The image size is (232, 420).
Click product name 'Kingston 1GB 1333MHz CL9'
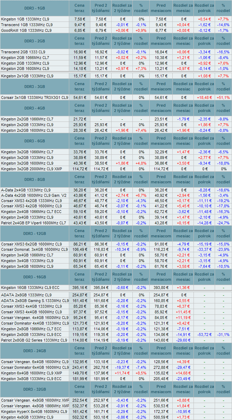(25, 19)
